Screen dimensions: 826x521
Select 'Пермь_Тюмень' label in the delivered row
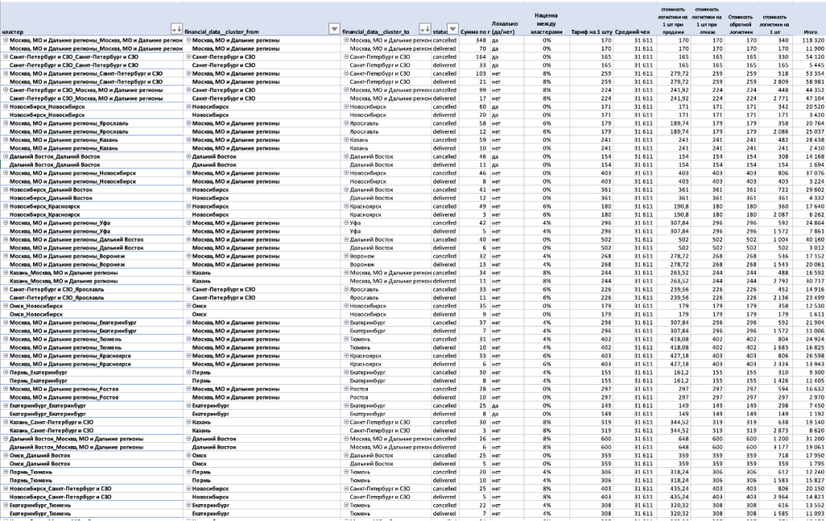(31, 481)
